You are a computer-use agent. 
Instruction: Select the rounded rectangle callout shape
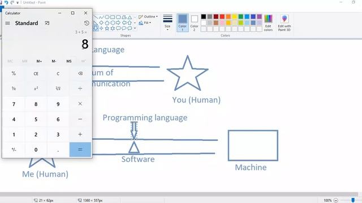(x=118, y=28)
